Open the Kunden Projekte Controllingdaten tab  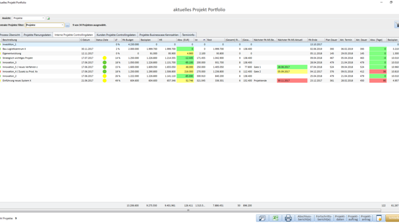coord(116,35)
